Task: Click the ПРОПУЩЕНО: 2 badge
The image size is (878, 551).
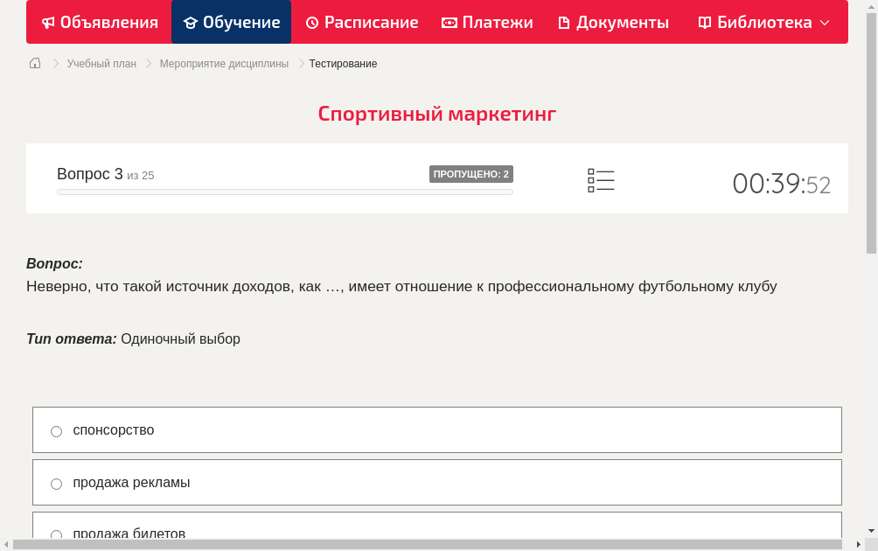Action: [x=472, y=173]
